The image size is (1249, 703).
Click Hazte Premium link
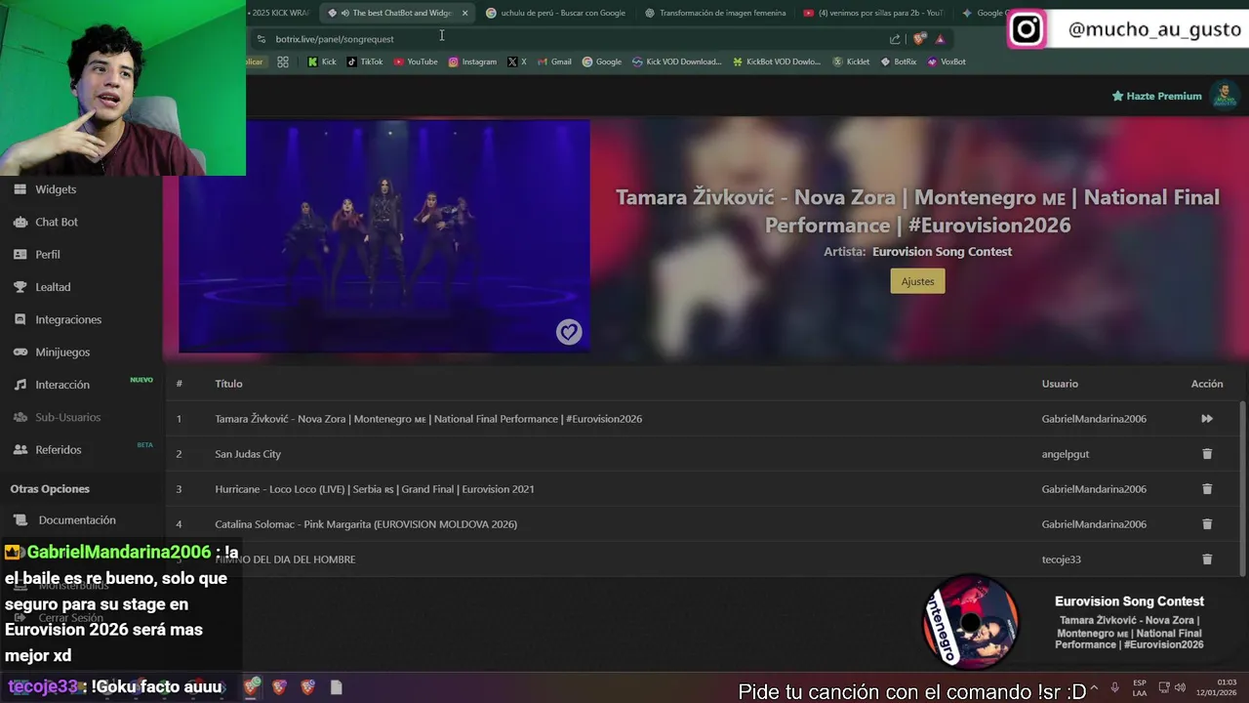click(x=1157, y=96)
